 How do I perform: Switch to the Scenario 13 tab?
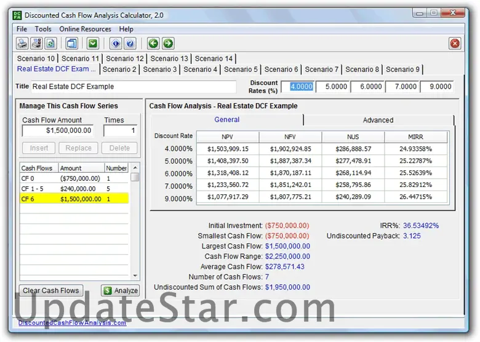tap(169, 58)
